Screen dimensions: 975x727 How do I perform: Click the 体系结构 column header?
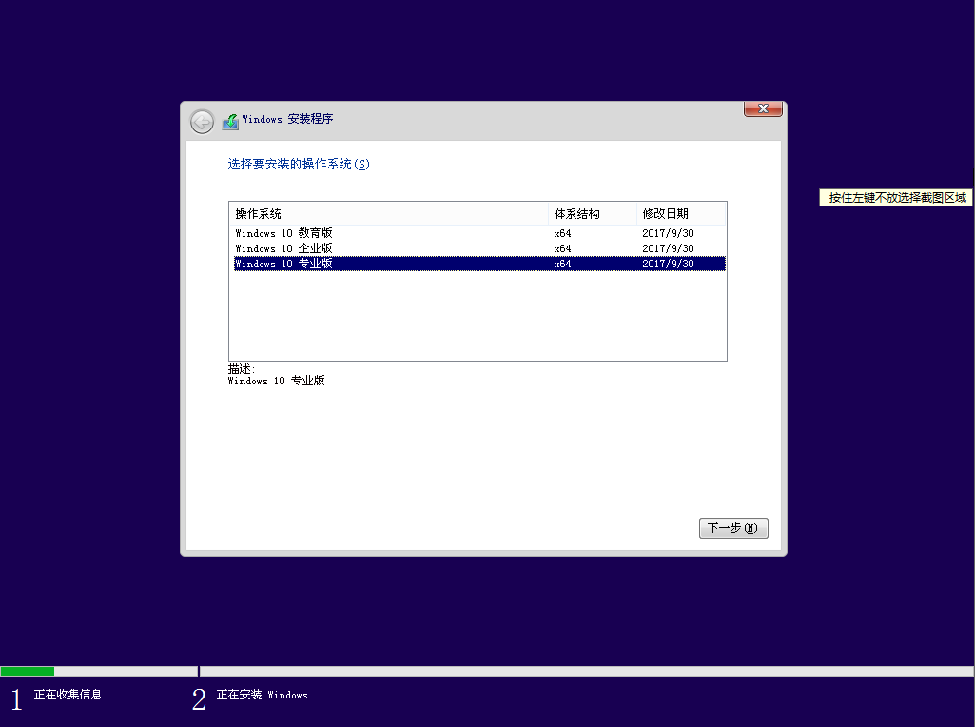pyautogui.click(x=592, y=214)
